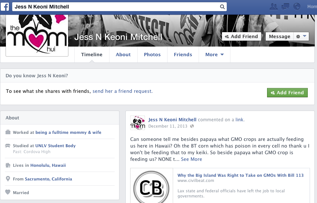Screen dimensions: 317x203
Task: Click the Mom Hui profile picture
Action: pyautogui.click(x=37, y=35)
